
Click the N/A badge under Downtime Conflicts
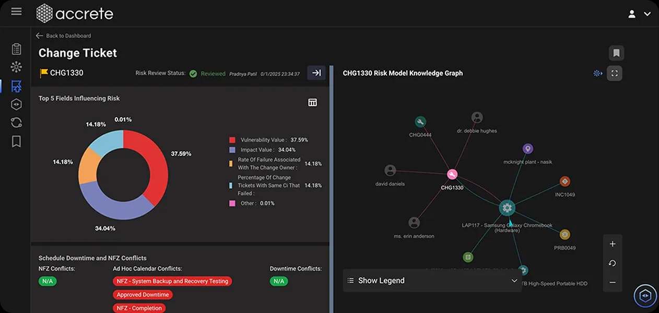[x=279, y=281]
